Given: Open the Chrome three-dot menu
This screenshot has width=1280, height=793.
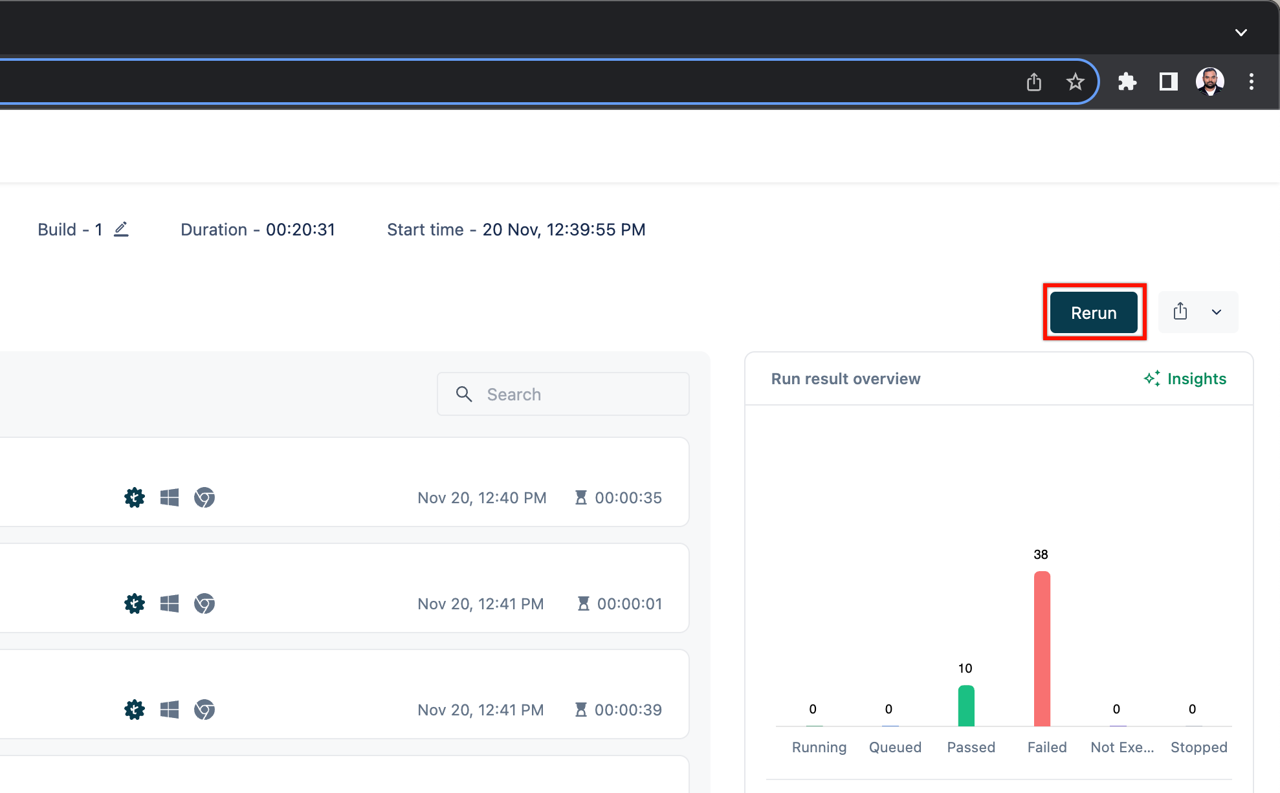Looking at the screenshot, I should coord(1251,81).
